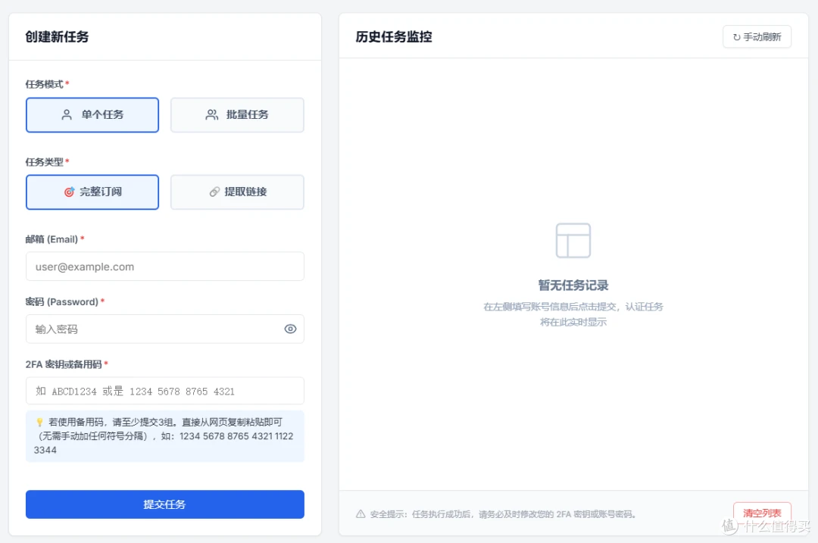Click the 暂无任务记录 heading

(x=573, y=286)
